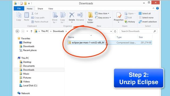Open file Properties from ribbon

[119, 17]
